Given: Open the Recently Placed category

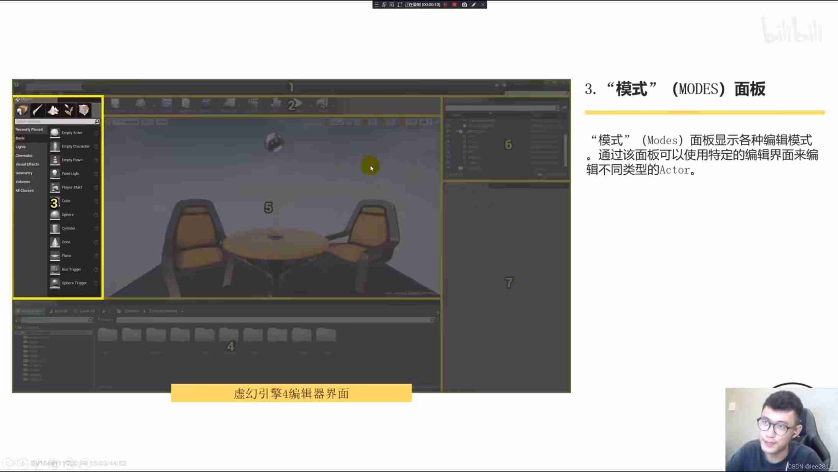Looking at the screenshot, I should pos(29,129).
